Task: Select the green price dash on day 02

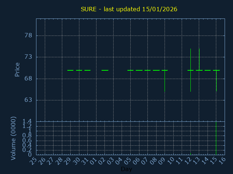Action: [x=105, y=70]
